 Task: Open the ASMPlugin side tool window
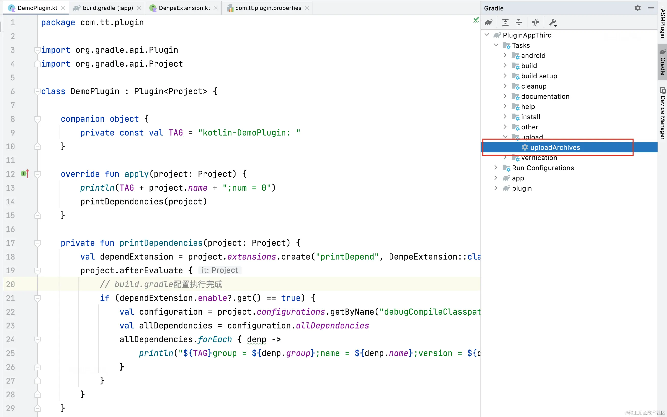click(x=662, y=22)
